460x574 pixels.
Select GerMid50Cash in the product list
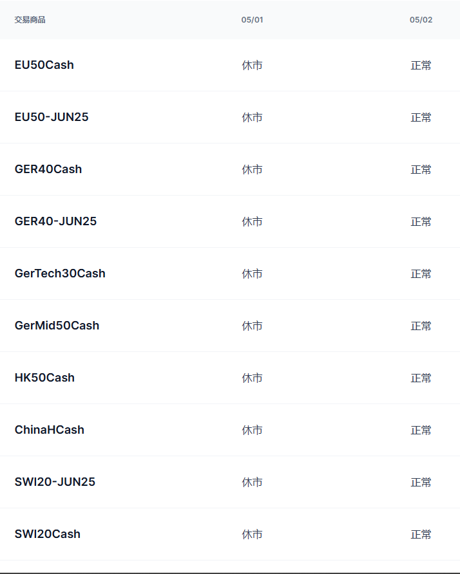click(57, 326)
